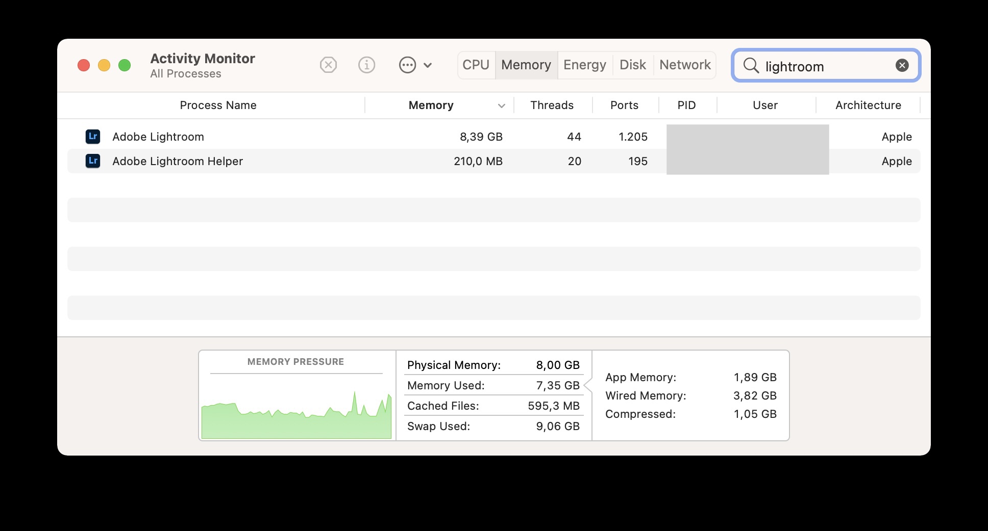
Task: Click the 210,0 MB memory value
Action: click(x=478, y=161)
